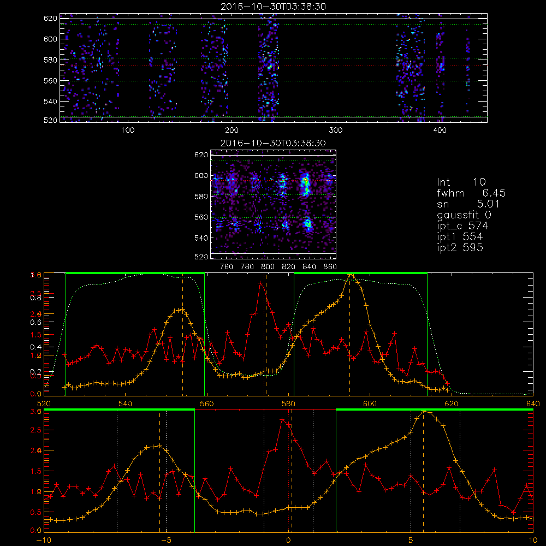The image size is (546, 546).
Task: Select the 'fwhm 6.45' parameter text
Action: coord(471,193)
